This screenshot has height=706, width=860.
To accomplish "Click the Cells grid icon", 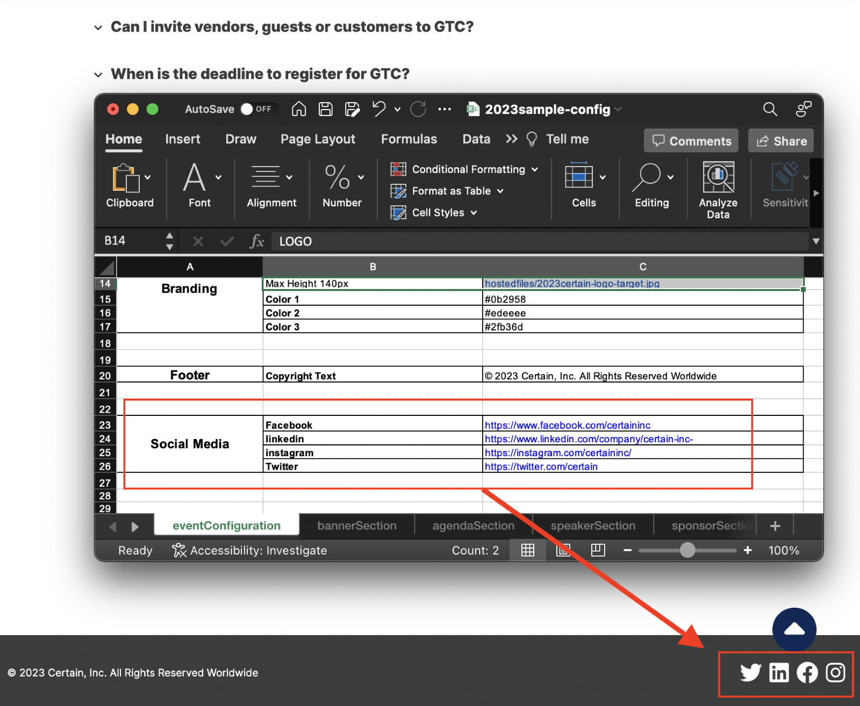I will tap(579, 175).
